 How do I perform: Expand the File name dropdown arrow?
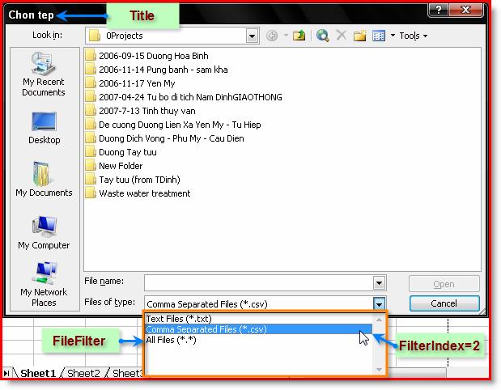tap(379, 283)
